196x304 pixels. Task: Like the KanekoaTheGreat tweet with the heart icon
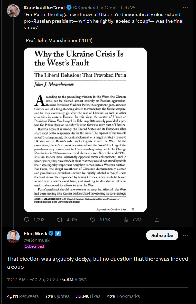coord(93,219)
